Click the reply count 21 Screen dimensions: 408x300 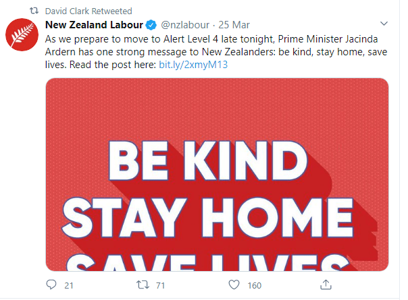pos(69,286)
